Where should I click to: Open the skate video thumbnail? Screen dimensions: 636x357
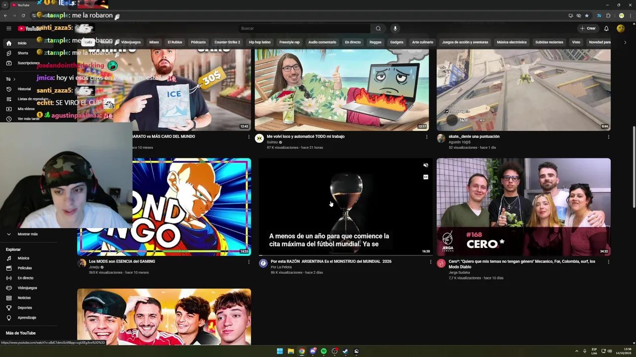pos(524,89)
